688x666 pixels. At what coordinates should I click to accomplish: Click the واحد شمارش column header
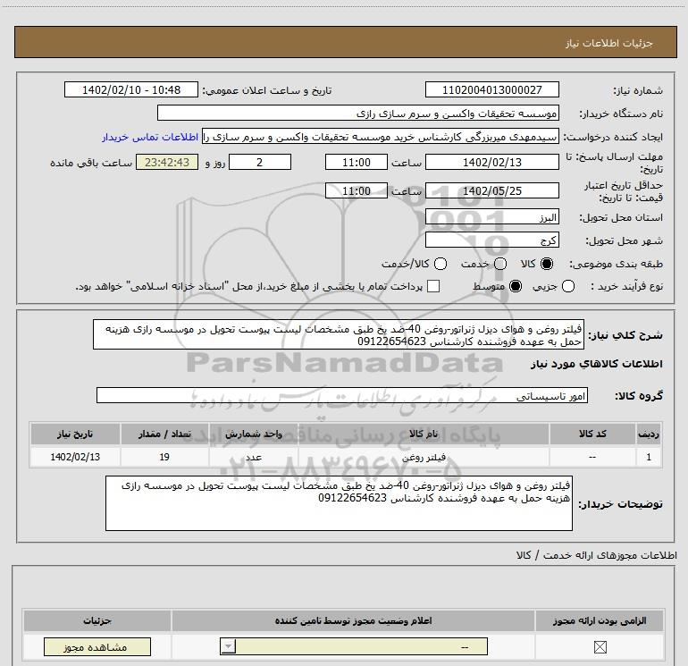tap(254, 434)
